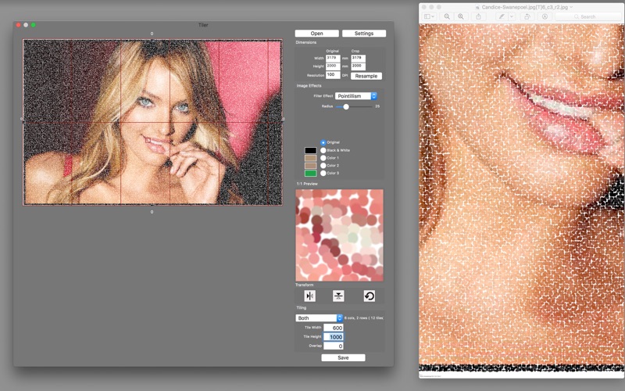Select the Black & White radio option
625x391 pixels.
[x=323, y=150]
